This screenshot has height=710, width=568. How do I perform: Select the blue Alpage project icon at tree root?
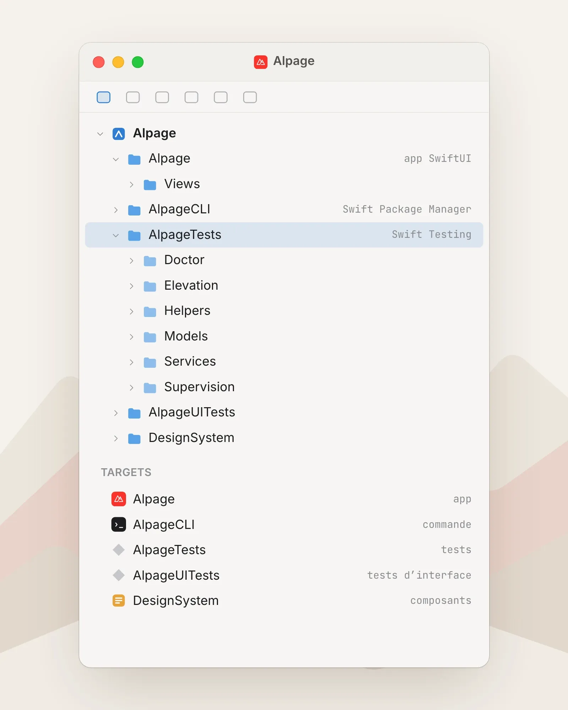pos(119,134)
